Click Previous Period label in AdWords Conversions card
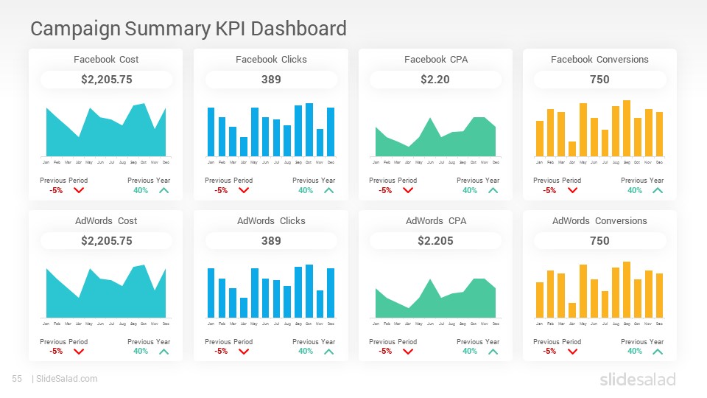 557,341
